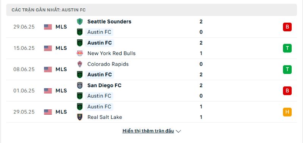Screen dimensions: 303x143
Task: Click the San Diego FC badge
Action: click(80, 85)
